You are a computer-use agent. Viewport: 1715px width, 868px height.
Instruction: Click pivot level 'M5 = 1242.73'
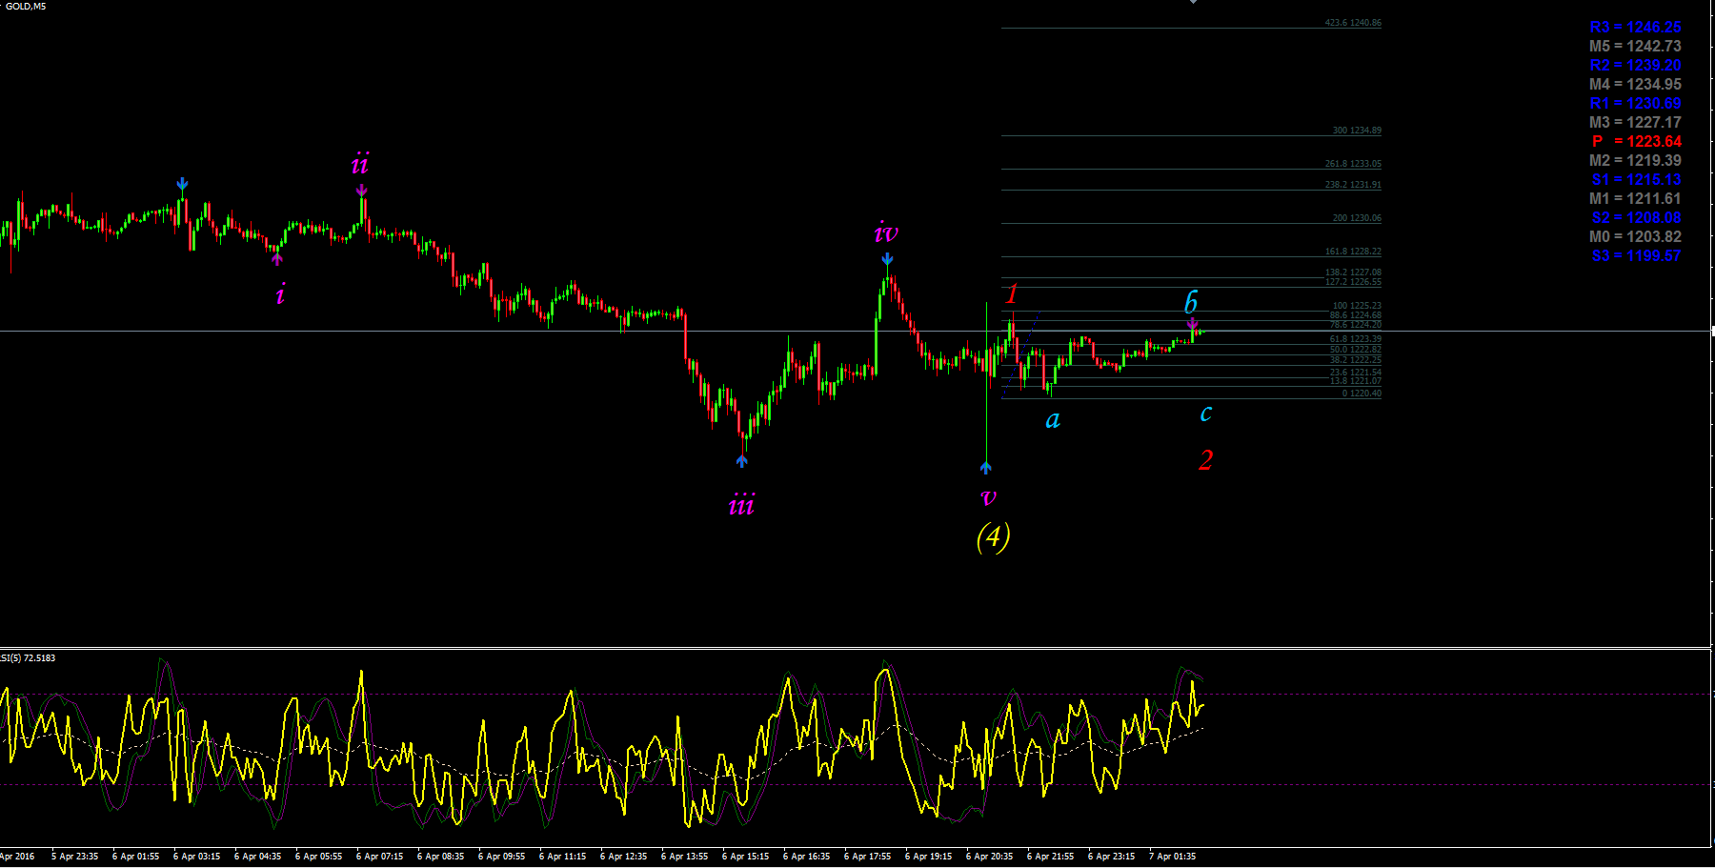pos(1635,46)
